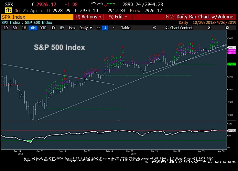Click the change value -1.08
The width and height of the screenshot is (238, 171).
[x=71, y=5]
